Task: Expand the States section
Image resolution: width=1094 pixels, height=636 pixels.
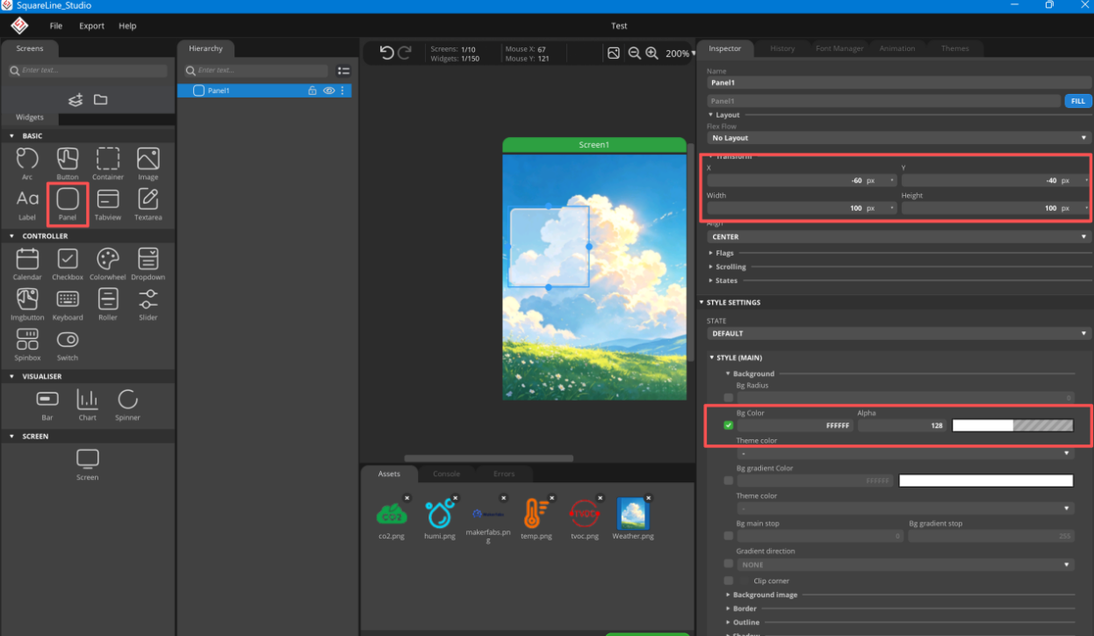Action: click(726, 281)
